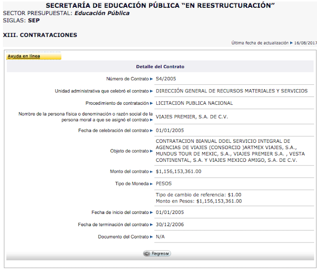The width and height of the screenshot is (317, 271).
Task: Click the arrow beside Objeto de contrato
Action: pyautogui.click(x=151, y=151)
